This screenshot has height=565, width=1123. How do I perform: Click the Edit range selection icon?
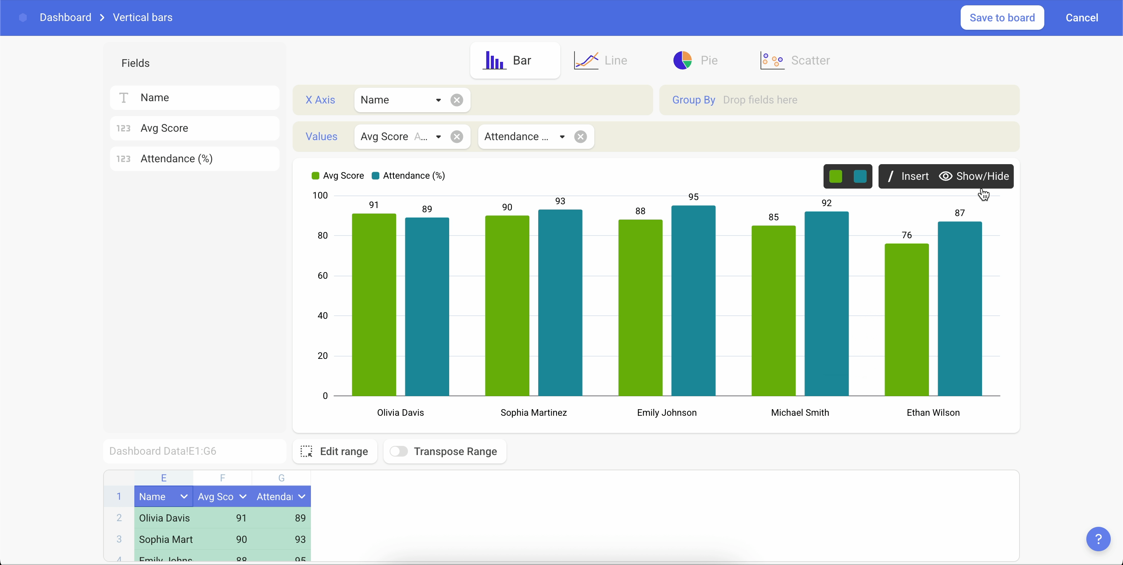pyautogui.click(x=306, y=451)
